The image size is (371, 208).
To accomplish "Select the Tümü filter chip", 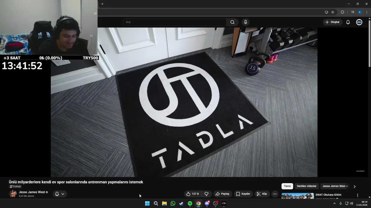I will [x=287, y=186].
